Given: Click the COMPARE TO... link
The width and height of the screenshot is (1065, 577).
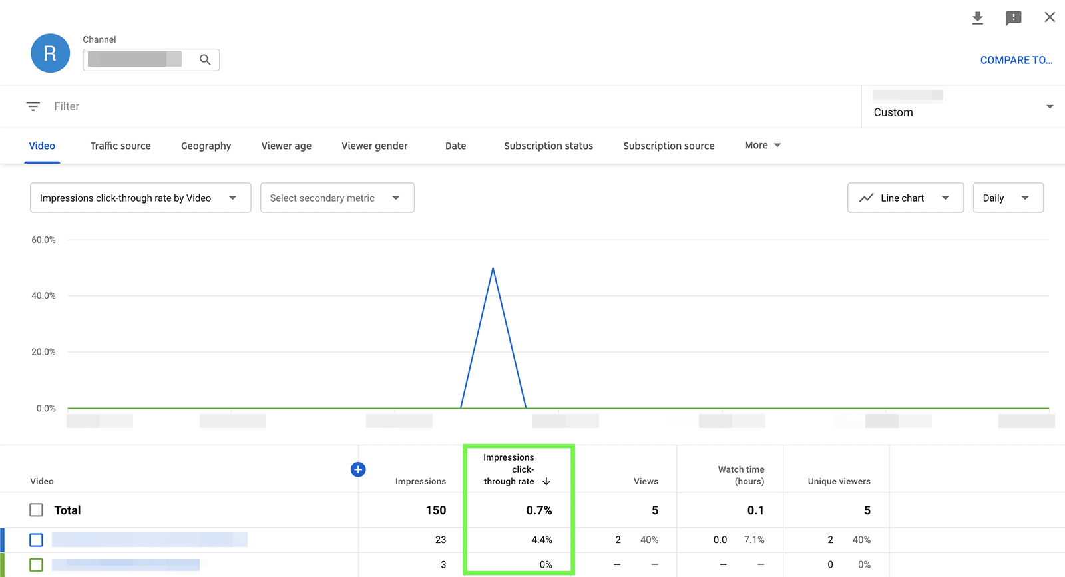Looking at the screenshot, I should point(1016,60).
